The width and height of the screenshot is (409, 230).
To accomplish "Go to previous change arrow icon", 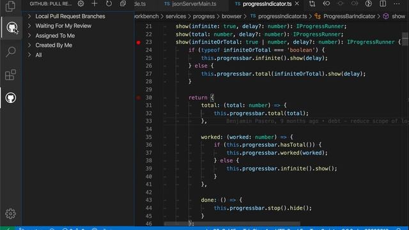I will tap(327, 4).
